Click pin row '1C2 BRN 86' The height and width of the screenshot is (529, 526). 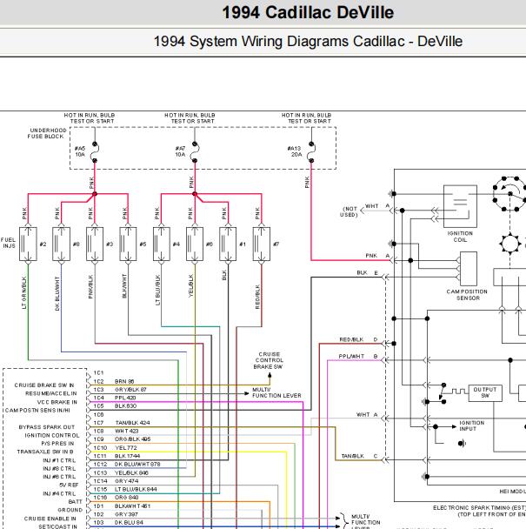coord(114,381)
